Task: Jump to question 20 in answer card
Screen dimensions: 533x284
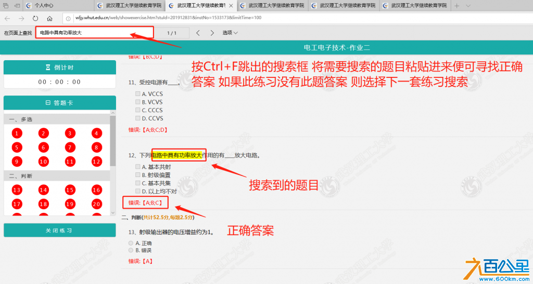Action: (x=96, y=204)
